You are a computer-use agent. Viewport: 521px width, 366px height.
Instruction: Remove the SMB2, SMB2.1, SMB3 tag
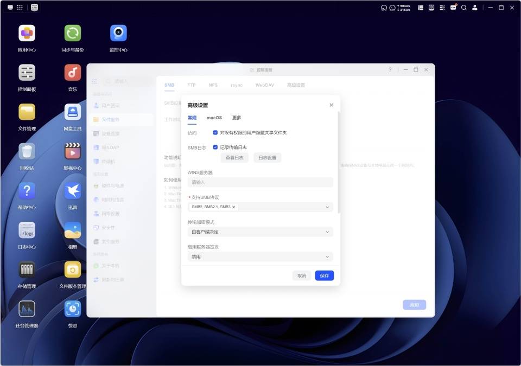(x=233, y=207)
